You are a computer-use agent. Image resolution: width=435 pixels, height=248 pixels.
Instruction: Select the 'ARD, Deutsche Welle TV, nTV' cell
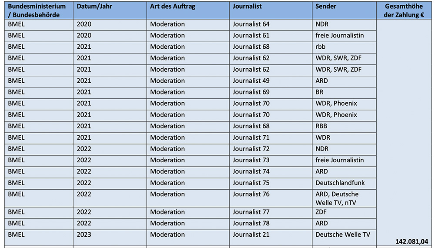pos(344,198)
